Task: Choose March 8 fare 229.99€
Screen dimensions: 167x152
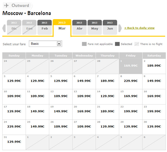Action: pyautogui.click(x=131, y=81)
